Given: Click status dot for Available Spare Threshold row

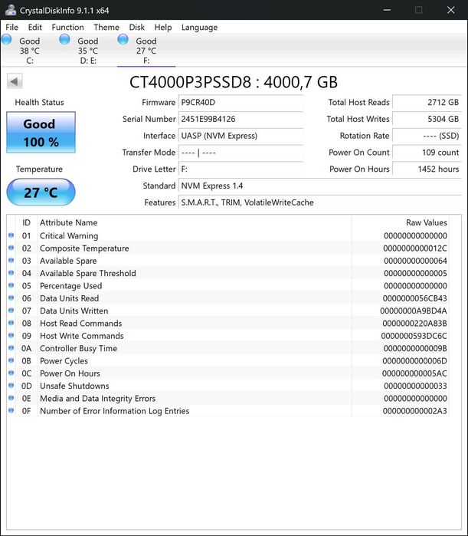Looking at the screenshot, I should [11, 273].
